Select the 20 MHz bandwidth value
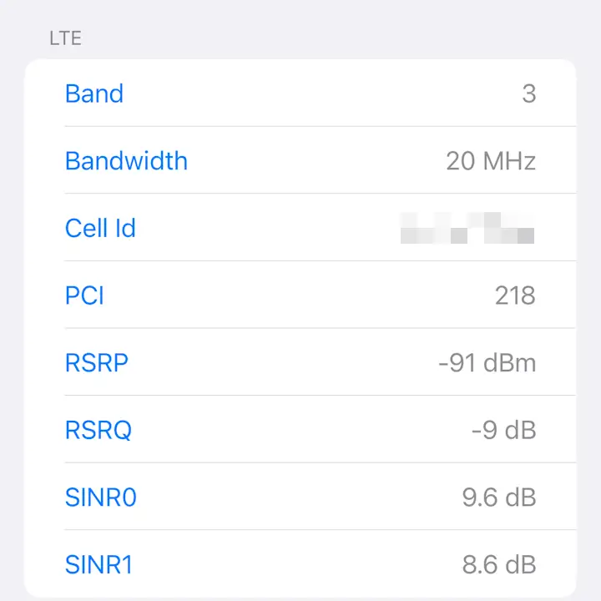Image resolution: width=601 pixels, height=601 pixels. [x=491, y=161]
